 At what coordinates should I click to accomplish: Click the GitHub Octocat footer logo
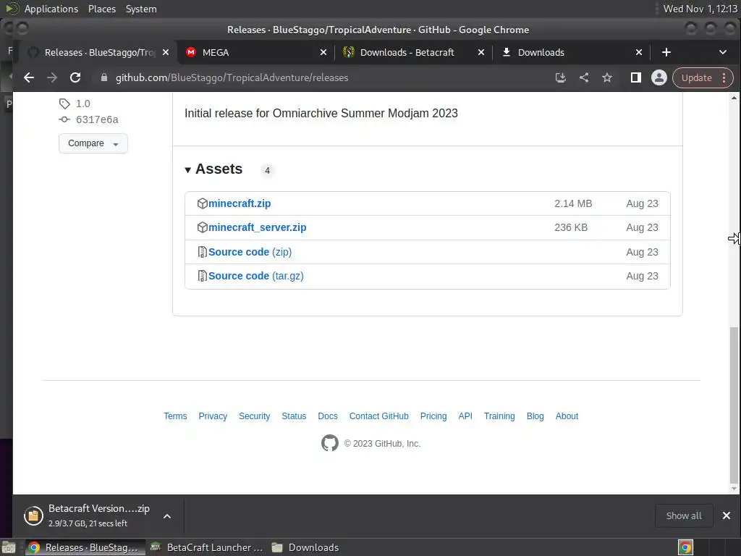coord(330,443)
